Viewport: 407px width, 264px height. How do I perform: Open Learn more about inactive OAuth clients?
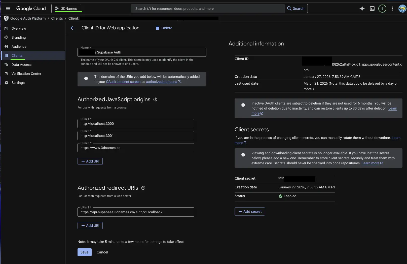pyautogui.click(x=393, y=108)
